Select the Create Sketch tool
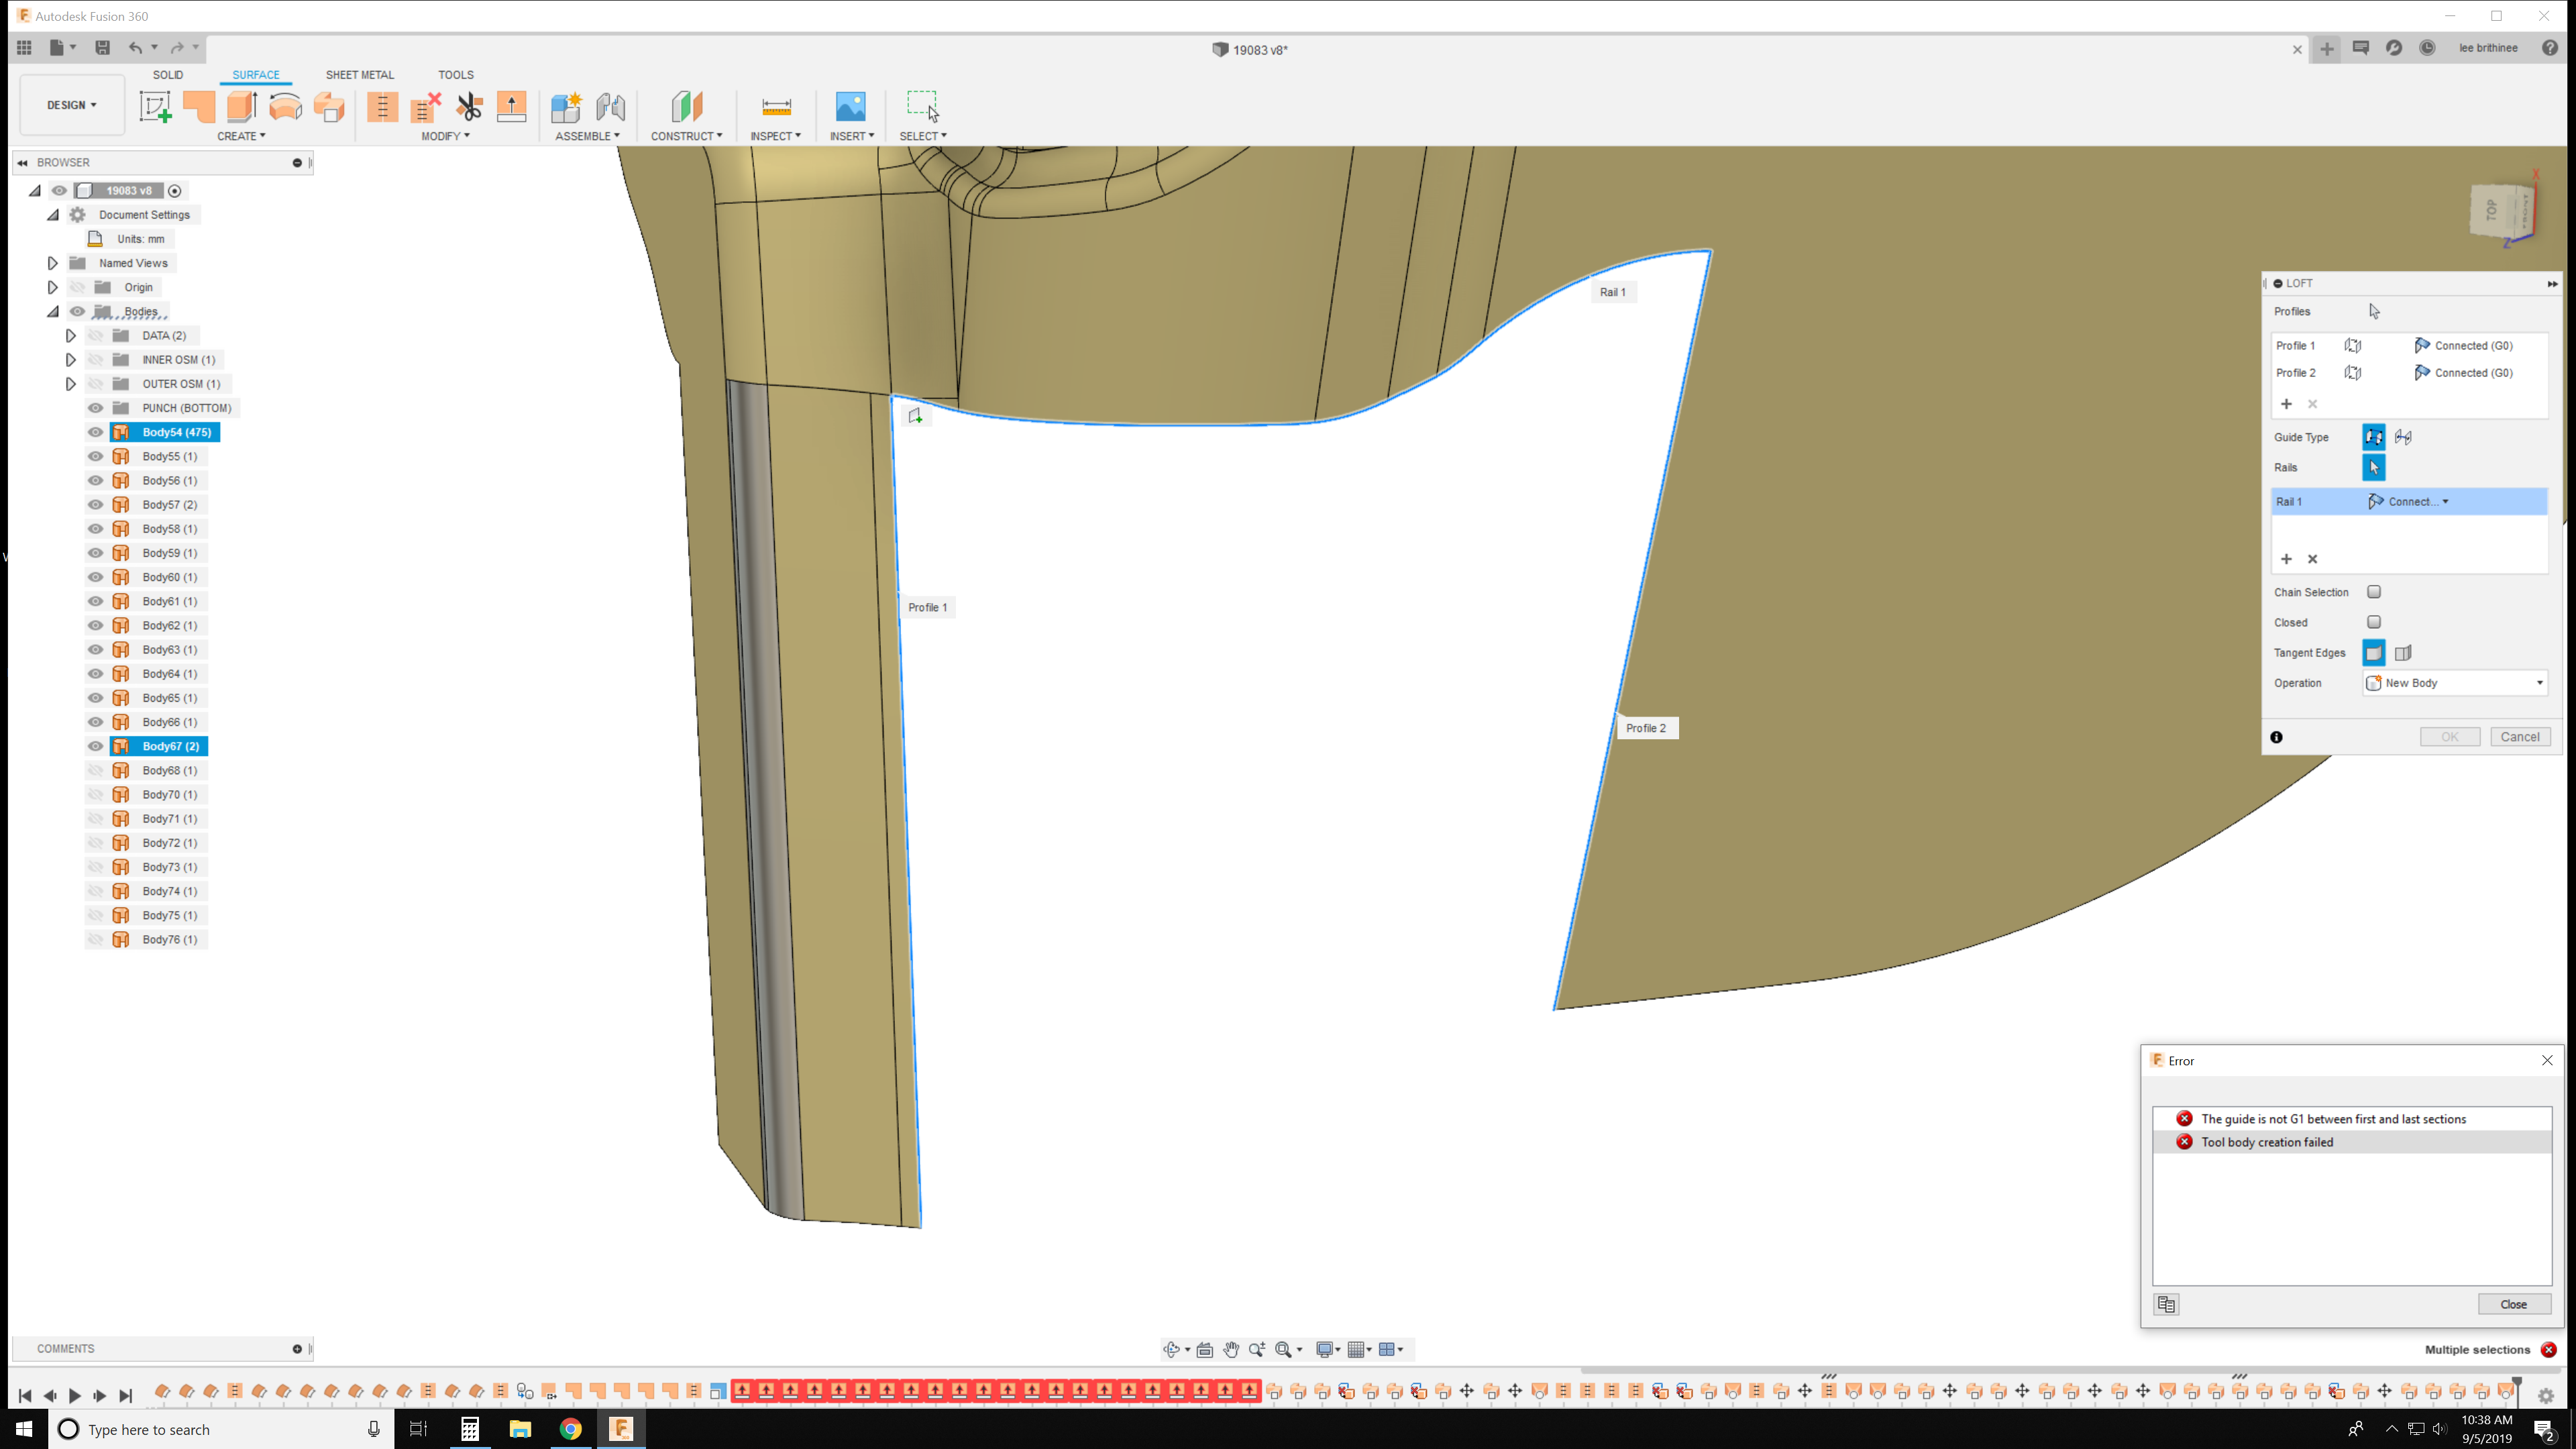The width and height of the screenshot is (2576, 1449). [155, 107]
